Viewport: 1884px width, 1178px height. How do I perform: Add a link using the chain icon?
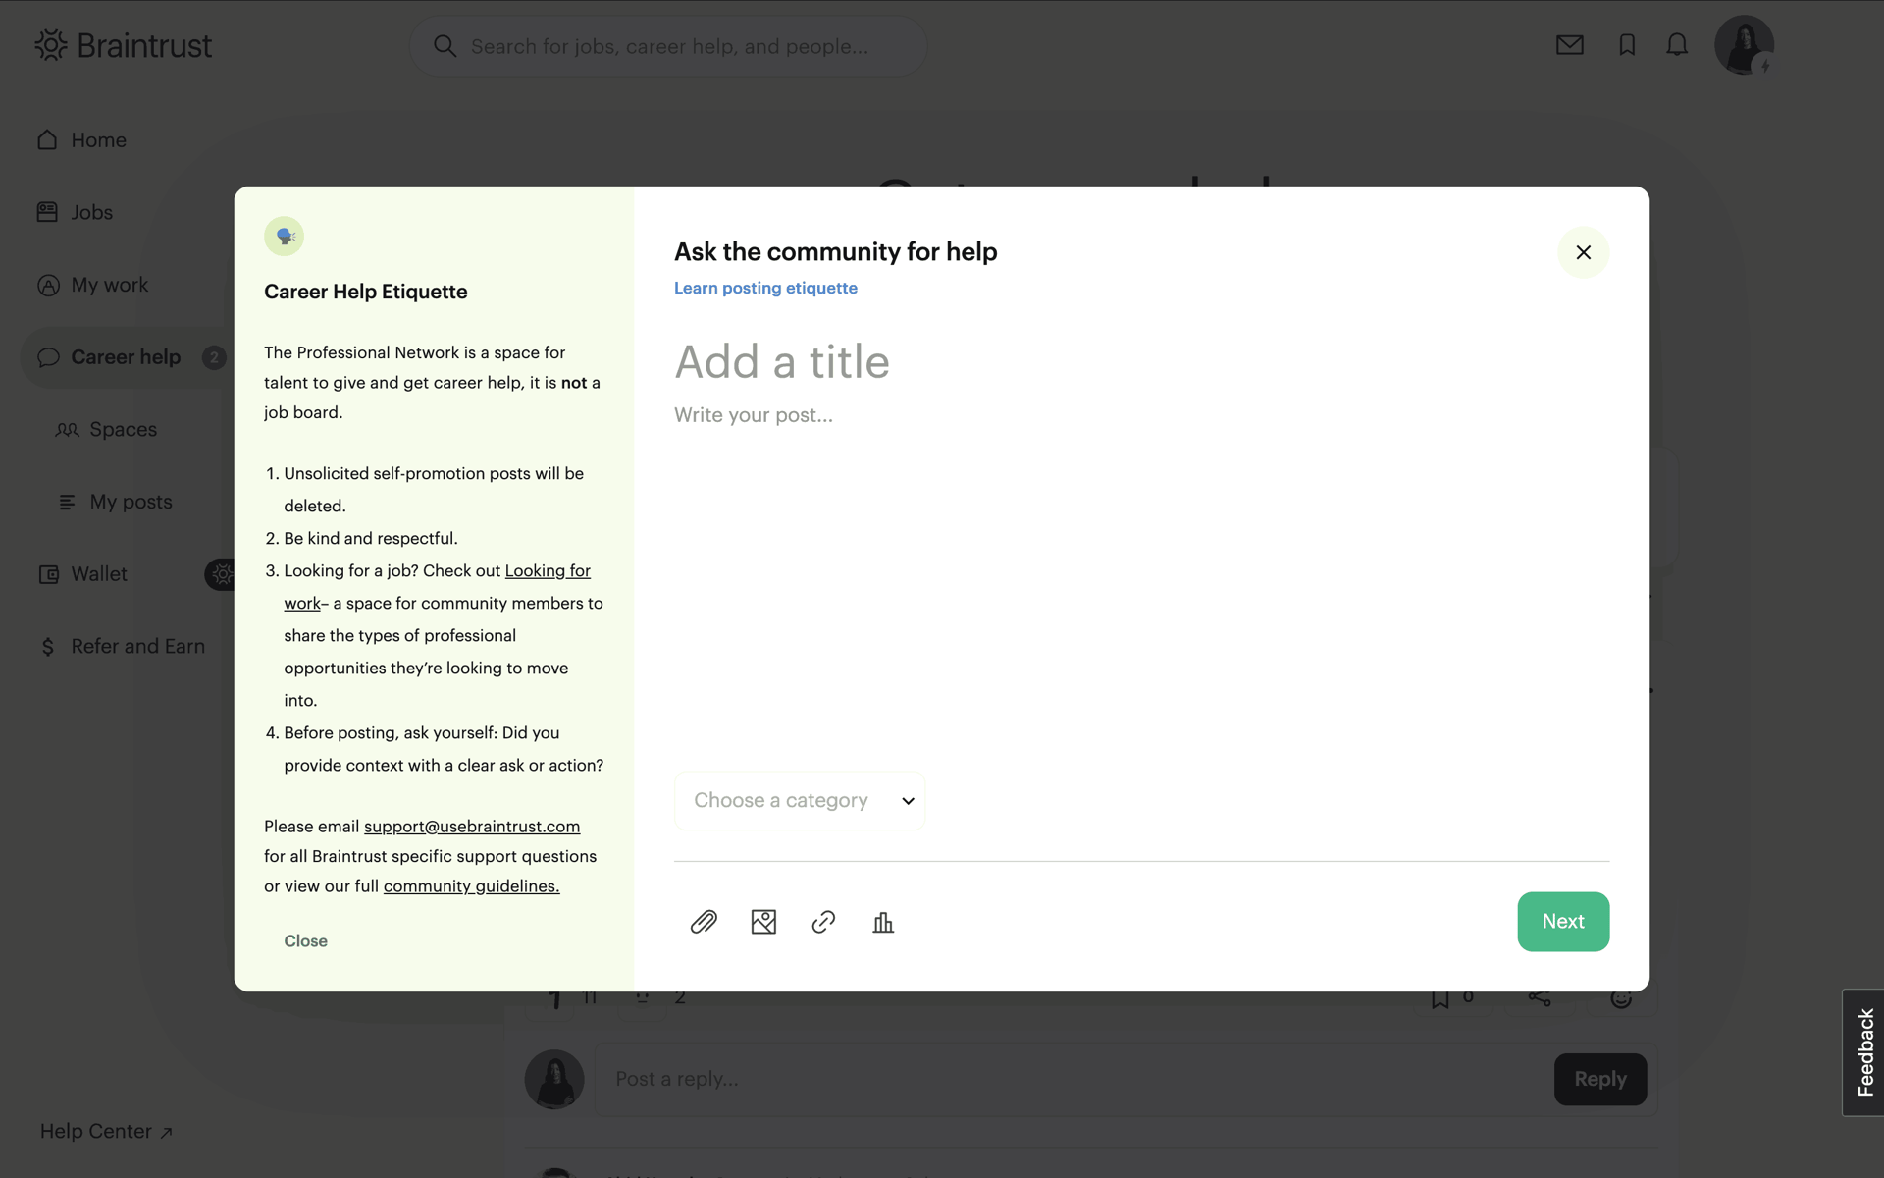click(x=823, y=922)
